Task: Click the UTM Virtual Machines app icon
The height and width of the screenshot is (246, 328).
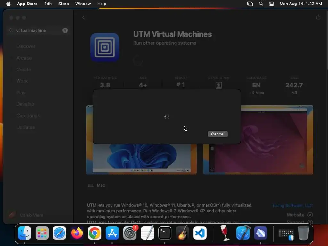Action: tap(105, 47)
